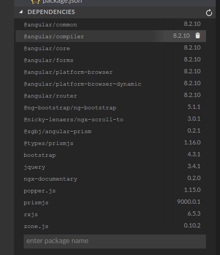Click the enter package name field

pyautogui.click(x=115, y=241)
